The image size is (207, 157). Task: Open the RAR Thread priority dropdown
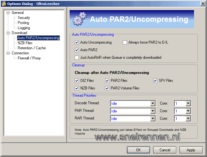point(153,118)
